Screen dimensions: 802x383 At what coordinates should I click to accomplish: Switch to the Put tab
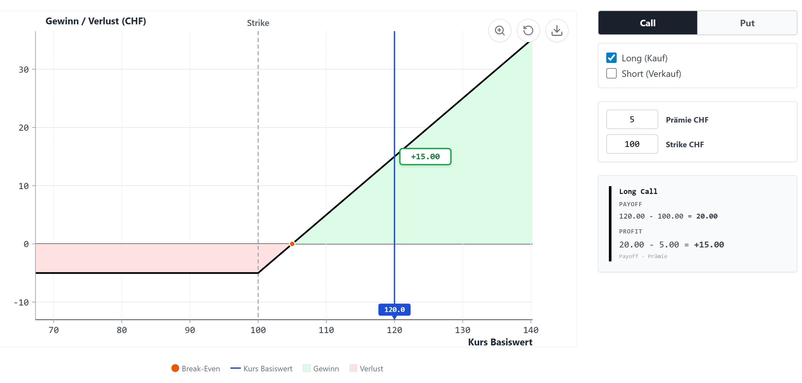tap(747, 23)
